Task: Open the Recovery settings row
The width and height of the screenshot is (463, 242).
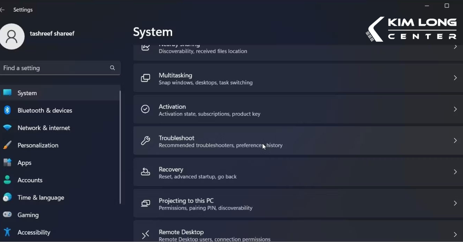Action: [270, 172]
